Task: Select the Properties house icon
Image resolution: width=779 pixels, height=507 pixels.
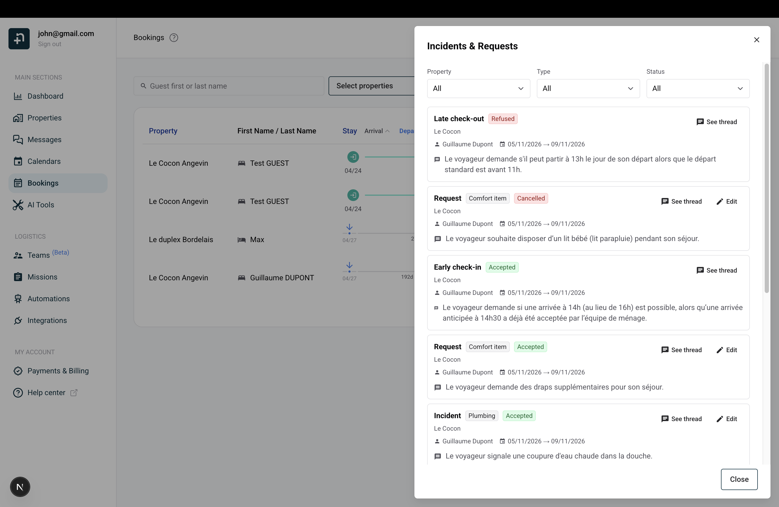Action: tap(18, 118)
